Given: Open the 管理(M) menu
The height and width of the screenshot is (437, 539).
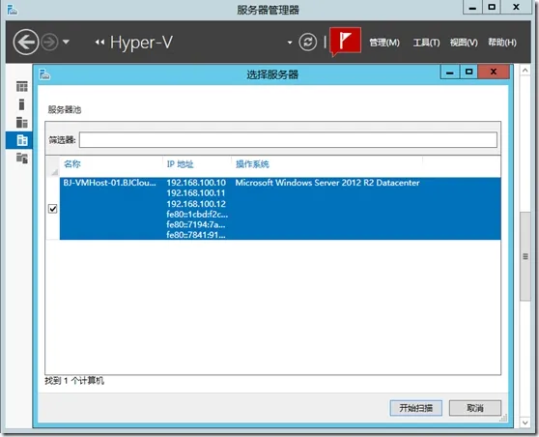Looking at the screenshot, I should [x=384, y=43].
